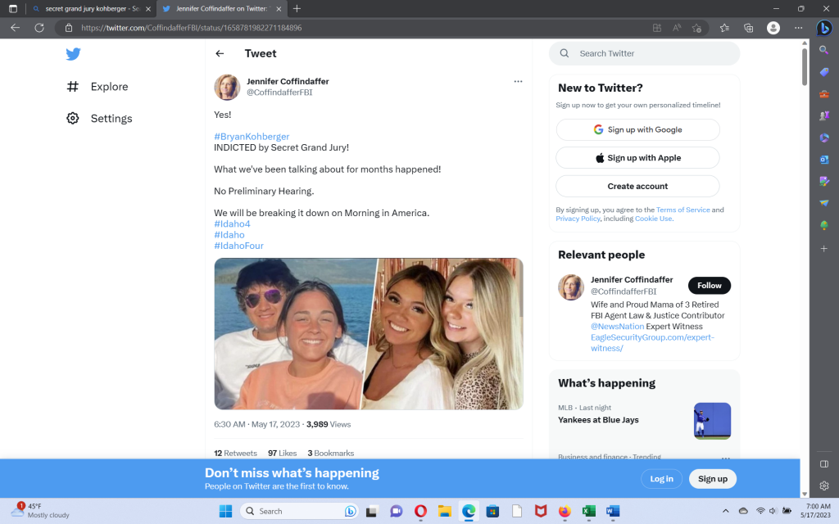Go back using the Tweet back arrow
This screenshot has width=839, height=524.
pyautogui.click(x=220, y=54)
